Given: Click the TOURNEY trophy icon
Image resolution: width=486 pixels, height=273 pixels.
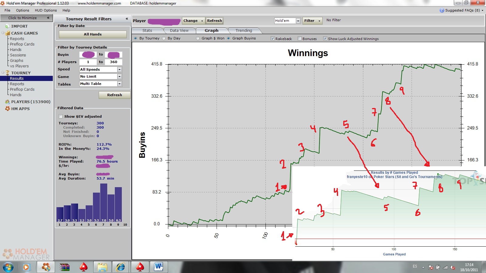Looking at the screenshot, I should coord(8,73).
